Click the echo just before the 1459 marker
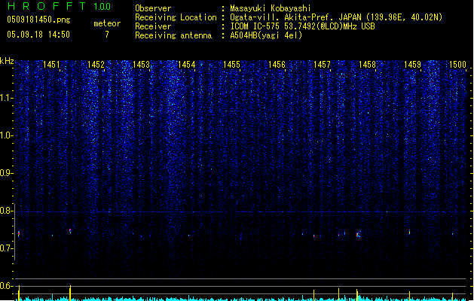 click(x=410, y=233)
